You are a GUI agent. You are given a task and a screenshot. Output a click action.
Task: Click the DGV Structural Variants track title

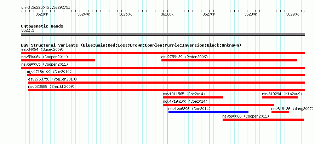point(131,45)
